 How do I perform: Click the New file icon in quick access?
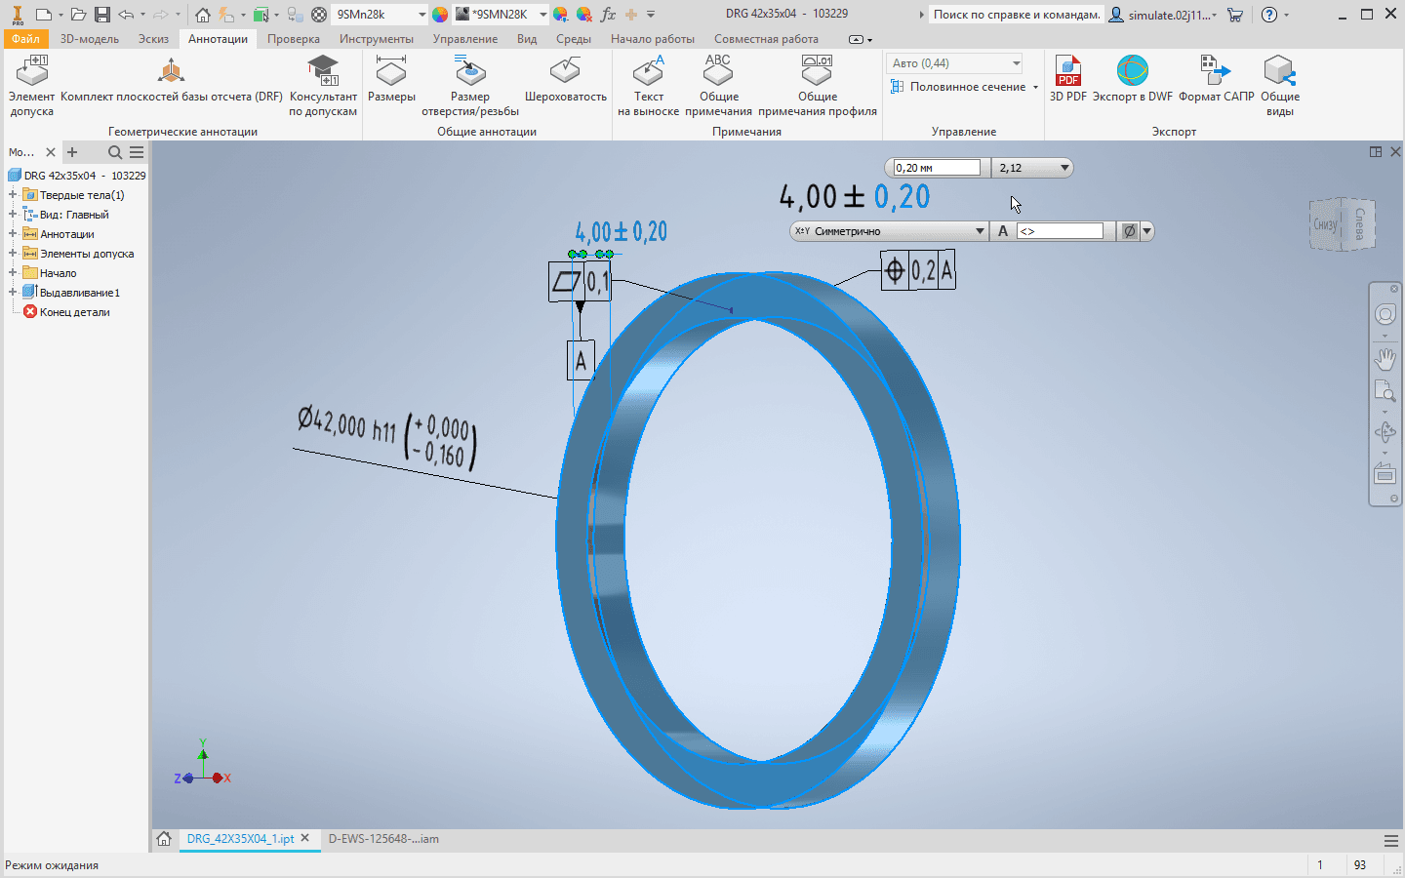click(43, 15)
